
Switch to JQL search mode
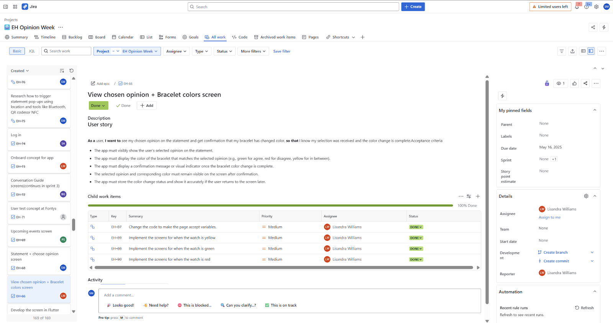tap(32, 51)
